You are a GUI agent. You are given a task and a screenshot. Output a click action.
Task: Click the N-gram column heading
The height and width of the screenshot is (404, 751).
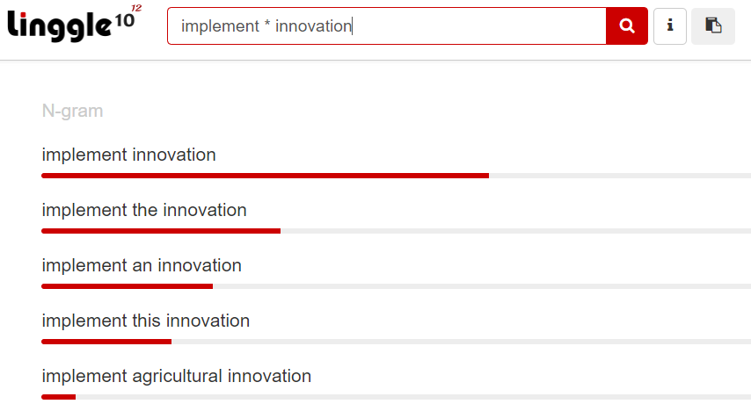coord(72,111)
